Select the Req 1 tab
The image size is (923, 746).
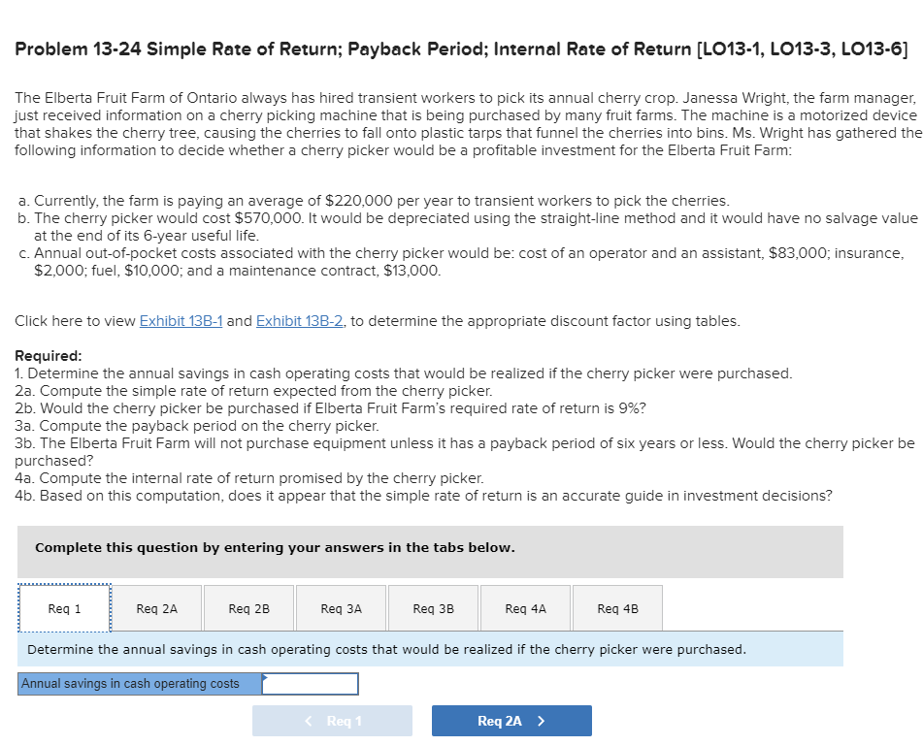[64, 607]
